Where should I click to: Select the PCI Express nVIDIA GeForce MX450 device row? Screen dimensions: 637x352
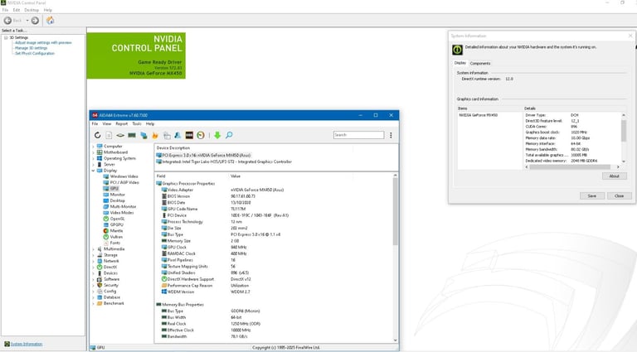pos(204,156)
